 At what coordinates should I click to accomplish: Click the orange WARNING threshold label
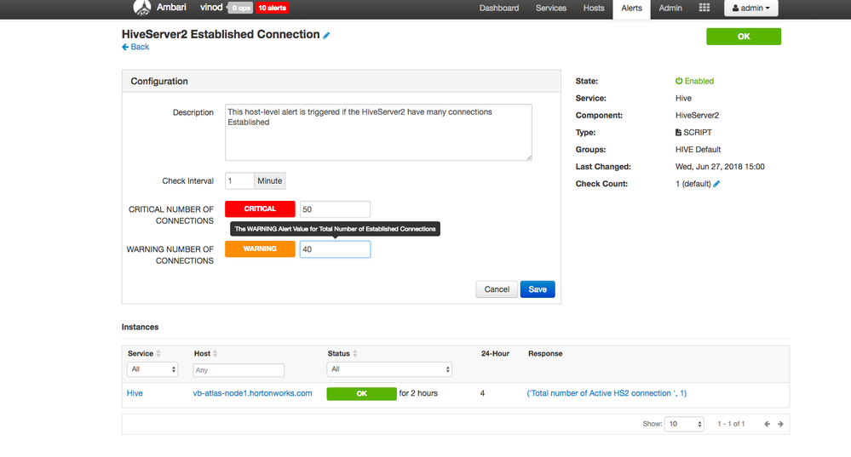point(260,248)
